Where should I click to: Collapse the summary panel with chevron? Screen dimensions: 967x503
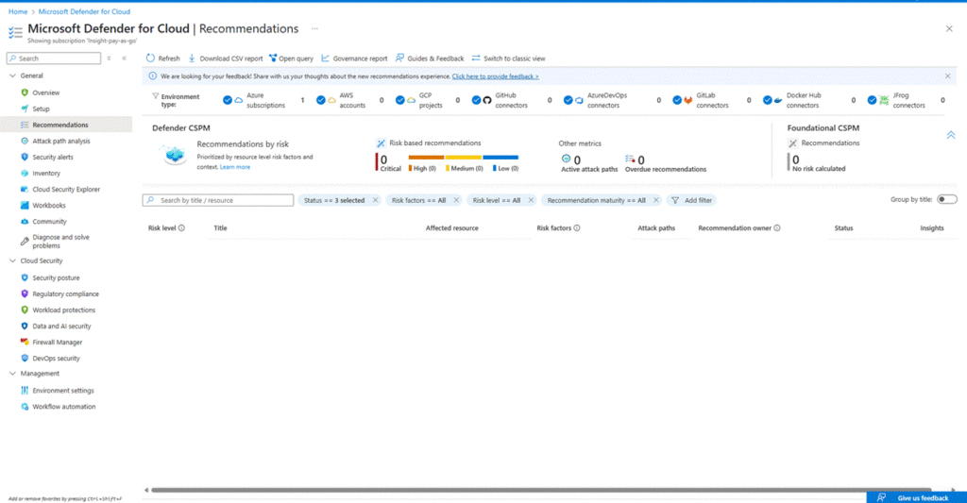951,135
